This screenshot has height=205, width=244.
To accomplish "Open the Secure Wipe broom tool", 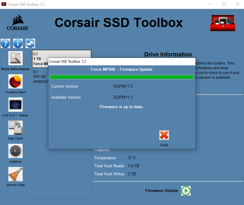I will tap(15, 174).
